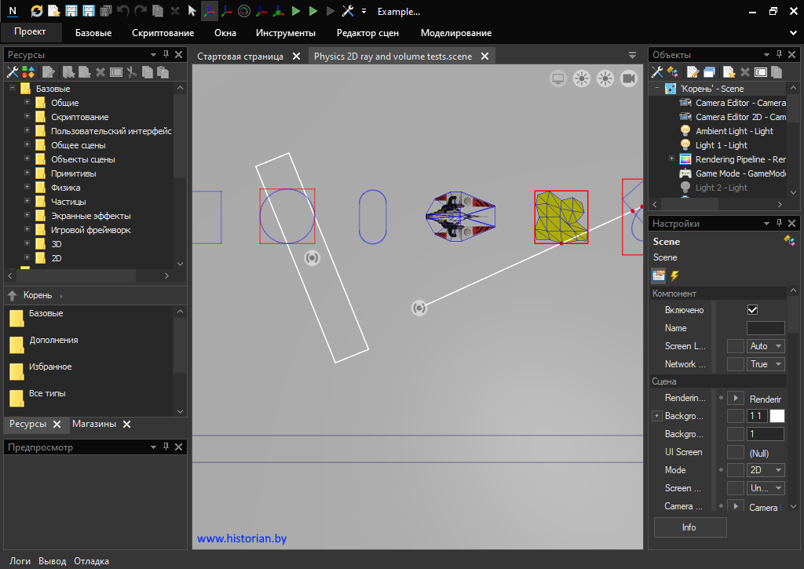Open the Инструменты ribbon tab
The image size is (804, 569).
point(285,33)
